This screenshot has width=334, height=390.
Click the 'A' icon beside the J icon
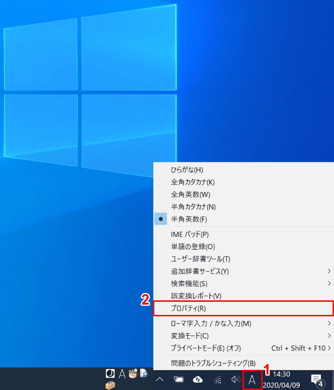(x=122, y=374)
